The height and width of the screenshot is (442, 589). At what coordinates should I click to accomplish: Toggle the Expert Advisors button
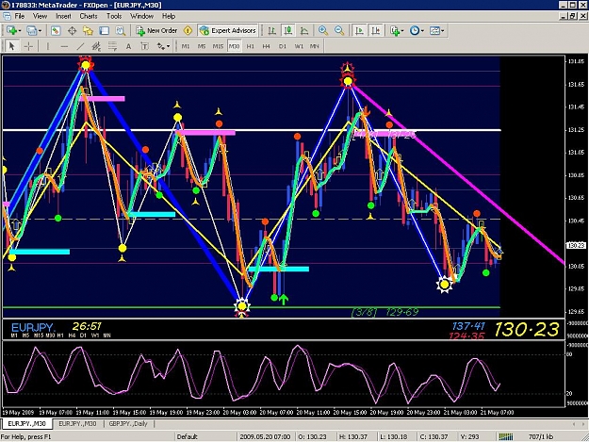[228, 30]
